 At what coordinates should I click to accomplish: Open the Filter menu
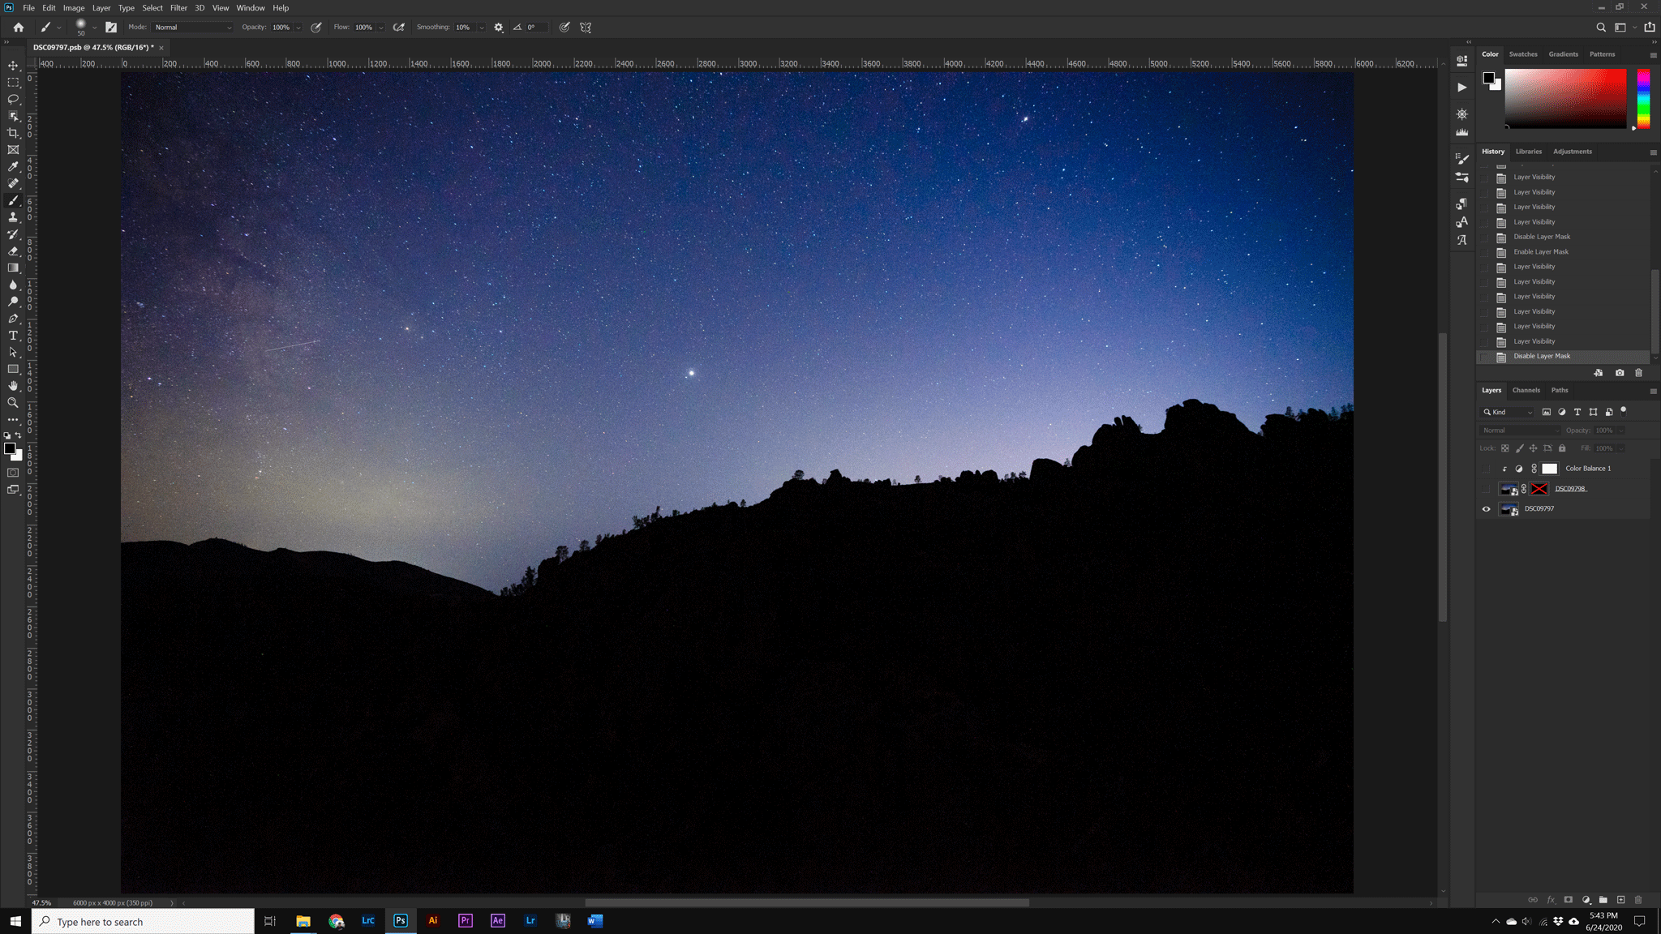click(178, 8)
